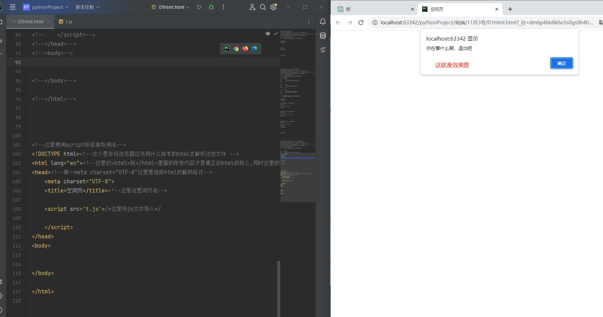Select the 空网页 browser tab
The height and width of the screenshot is (317, 603).
460,9
